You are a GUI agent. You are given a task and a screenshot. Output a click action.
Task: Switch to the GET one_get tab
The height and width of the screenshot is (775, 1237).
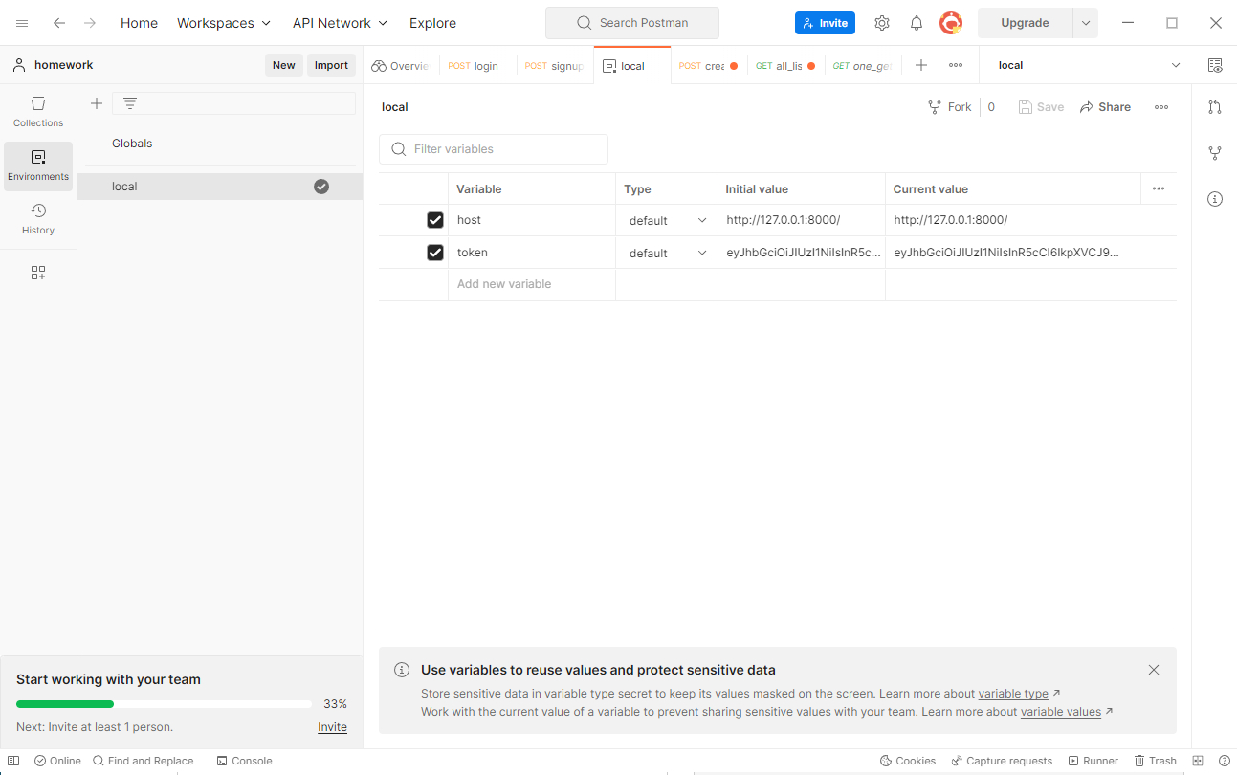pos(863,66)
